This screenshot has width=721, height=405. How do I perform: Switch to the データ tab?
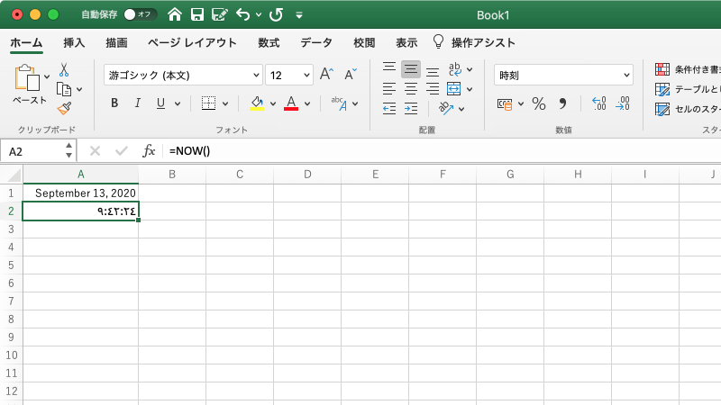pyautogui.click(x=316, y=42)
